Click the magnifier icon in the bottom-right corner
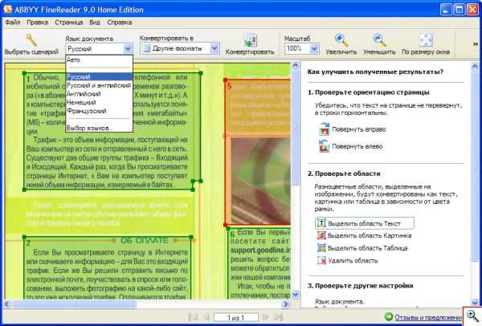The image size is (482, 326). (x=472, y=316)
